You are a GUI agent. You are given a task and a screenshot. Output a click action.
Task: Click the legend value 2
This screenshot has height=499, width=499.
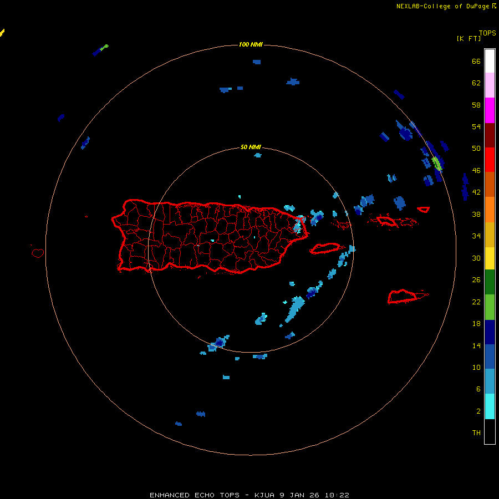click(478, 411)
